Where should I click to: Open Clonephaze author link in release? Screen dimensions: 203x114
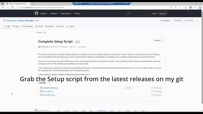pos(45,47)
